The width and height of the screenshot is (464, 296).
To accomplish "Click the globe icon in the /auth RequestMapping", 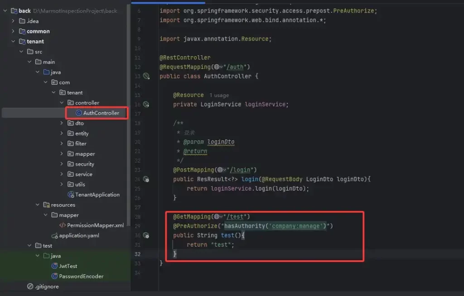I will click(x=217, y=67).
